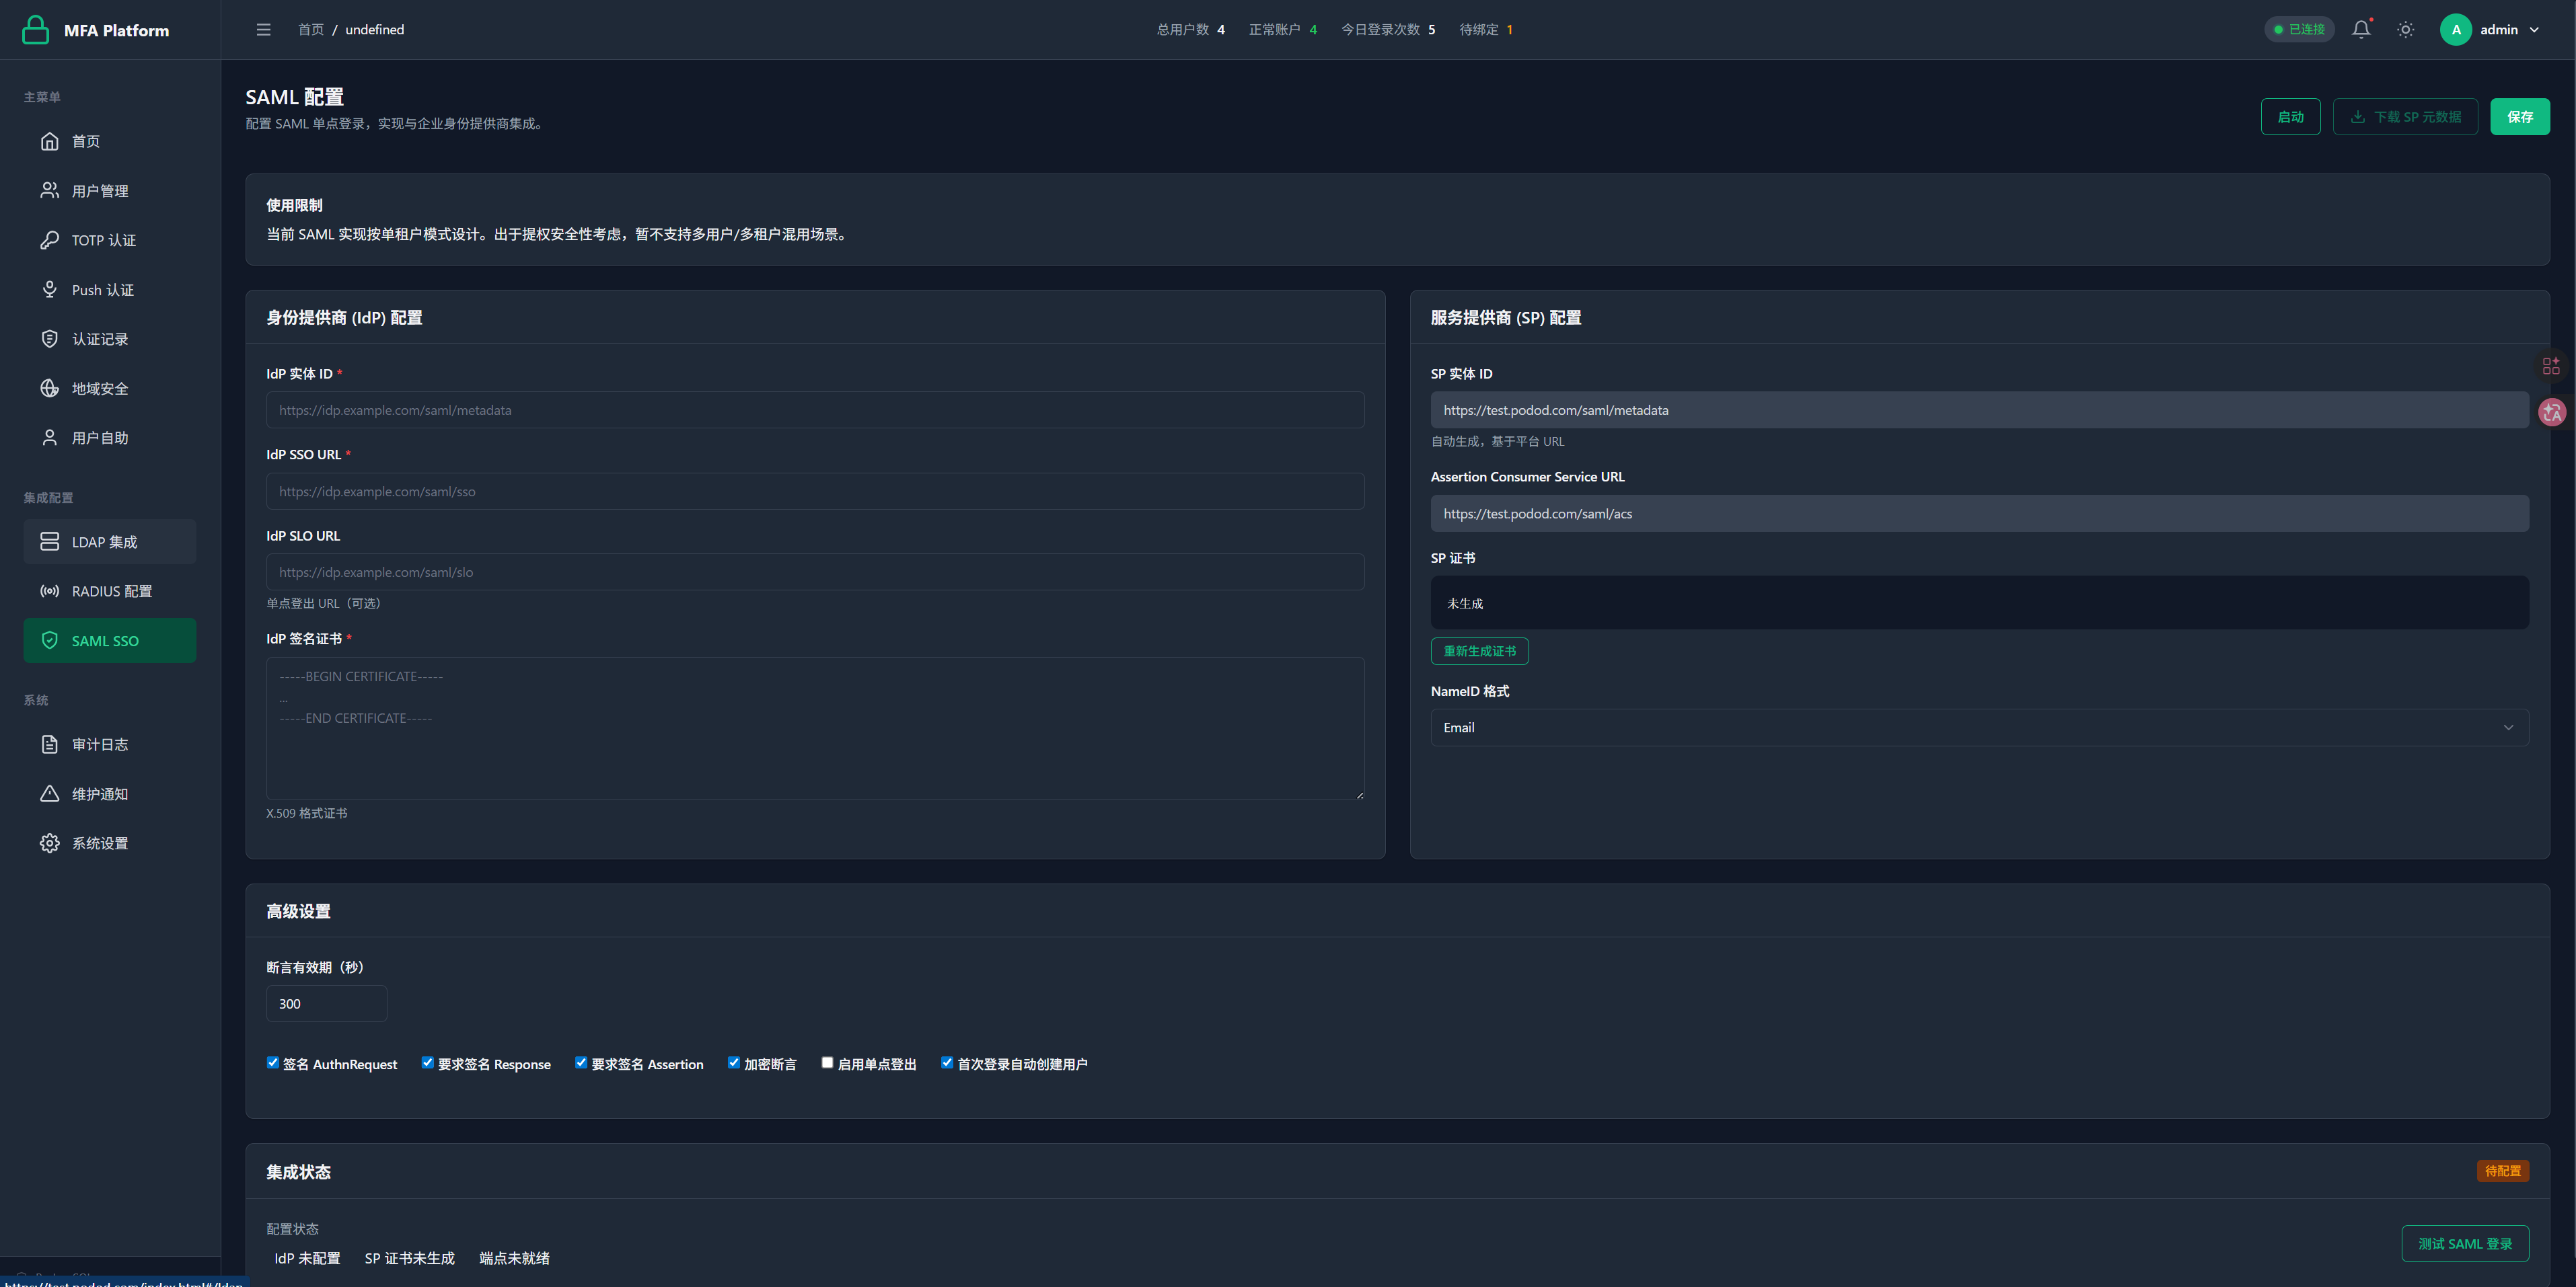Click the 断言有效期 number field
Screen dimensions: 2576x1287
326,1003
